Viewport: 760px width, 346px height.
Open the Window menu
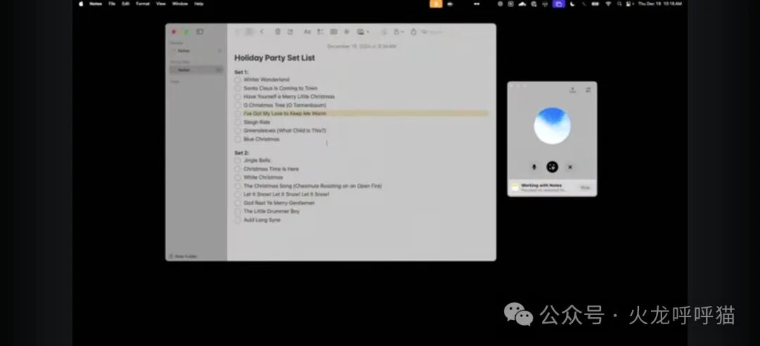tap(180, 4)
